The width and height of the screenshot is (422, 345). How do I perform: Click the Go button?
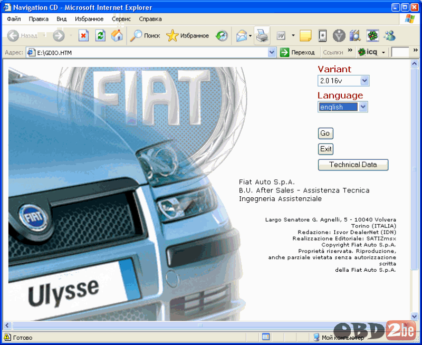coord(325,133)
